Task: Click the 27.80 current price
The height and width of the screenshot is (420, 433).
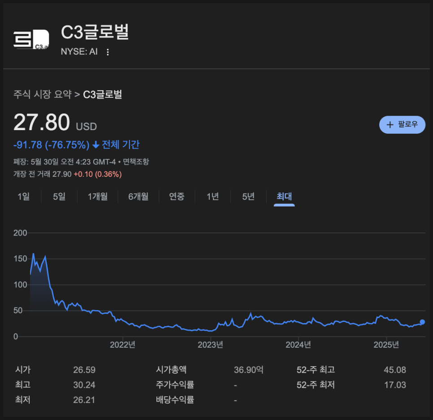Action: [42, 122]
